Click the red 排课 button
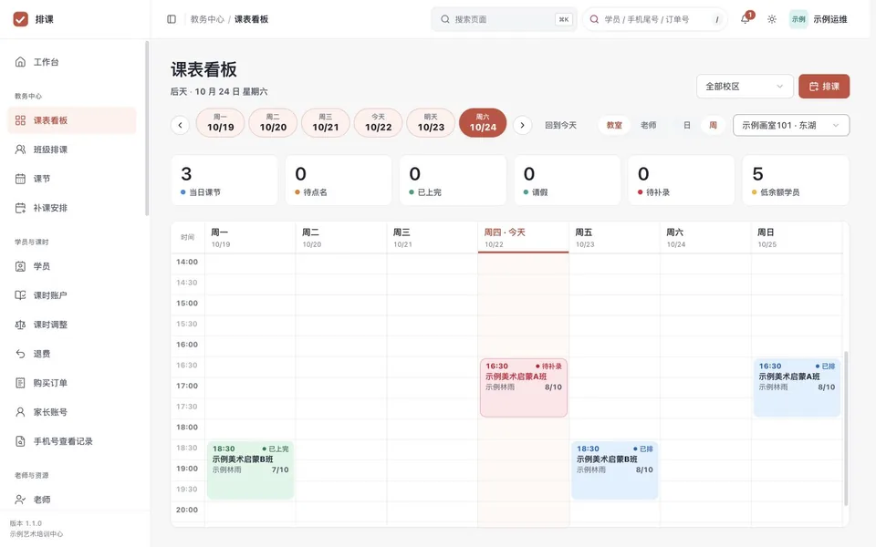 [824, 87]
